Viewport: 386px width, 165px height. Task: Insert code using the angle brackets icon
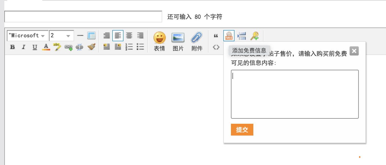pos(216,47)
